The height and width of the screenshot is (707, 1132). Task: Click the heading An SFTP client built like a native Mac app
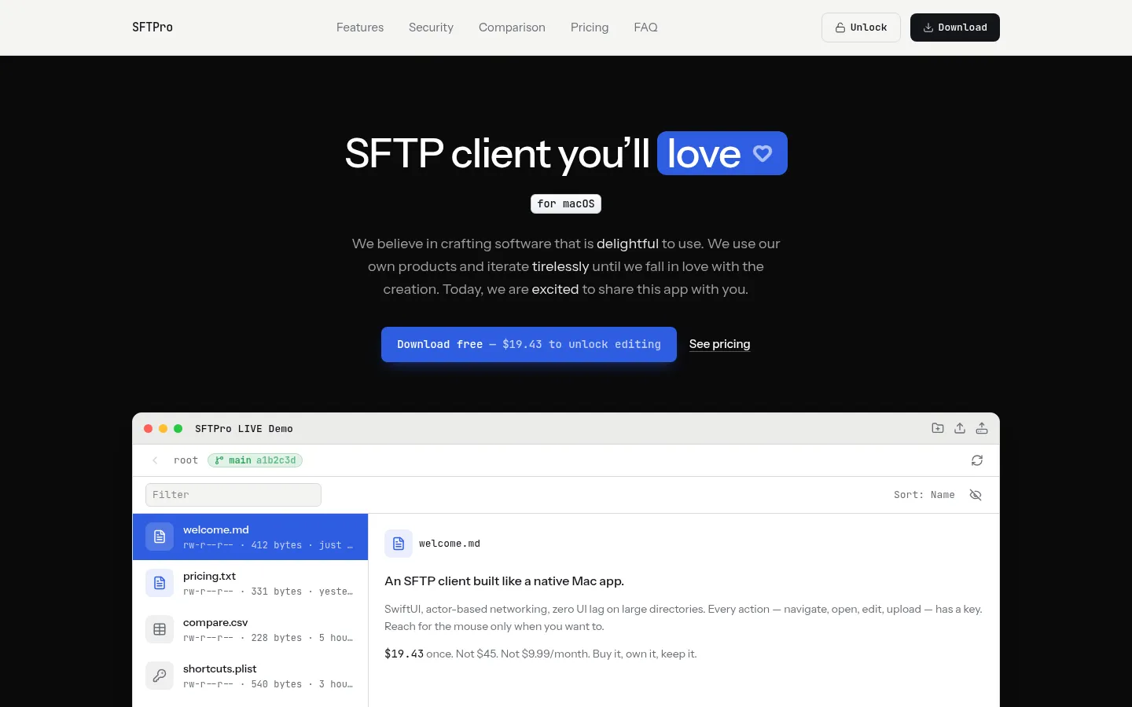coord(504,581)
